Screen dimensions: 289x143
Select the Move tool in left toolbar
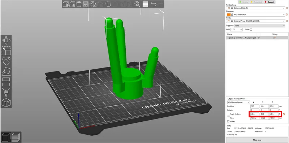click(x=6, y=40)
